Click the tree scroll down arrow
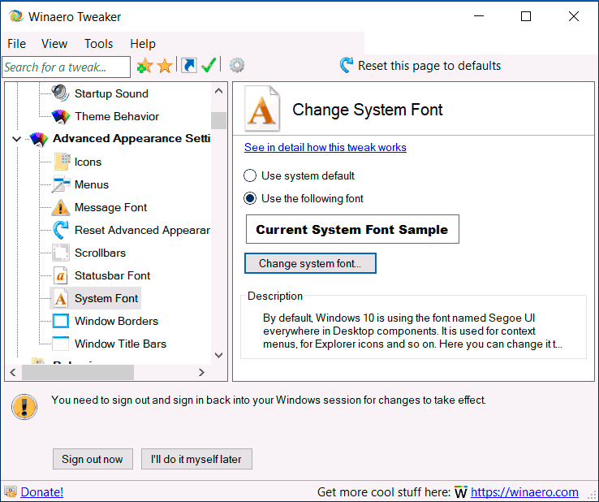The height and width of the screenshot is (502, 599). 219,355
